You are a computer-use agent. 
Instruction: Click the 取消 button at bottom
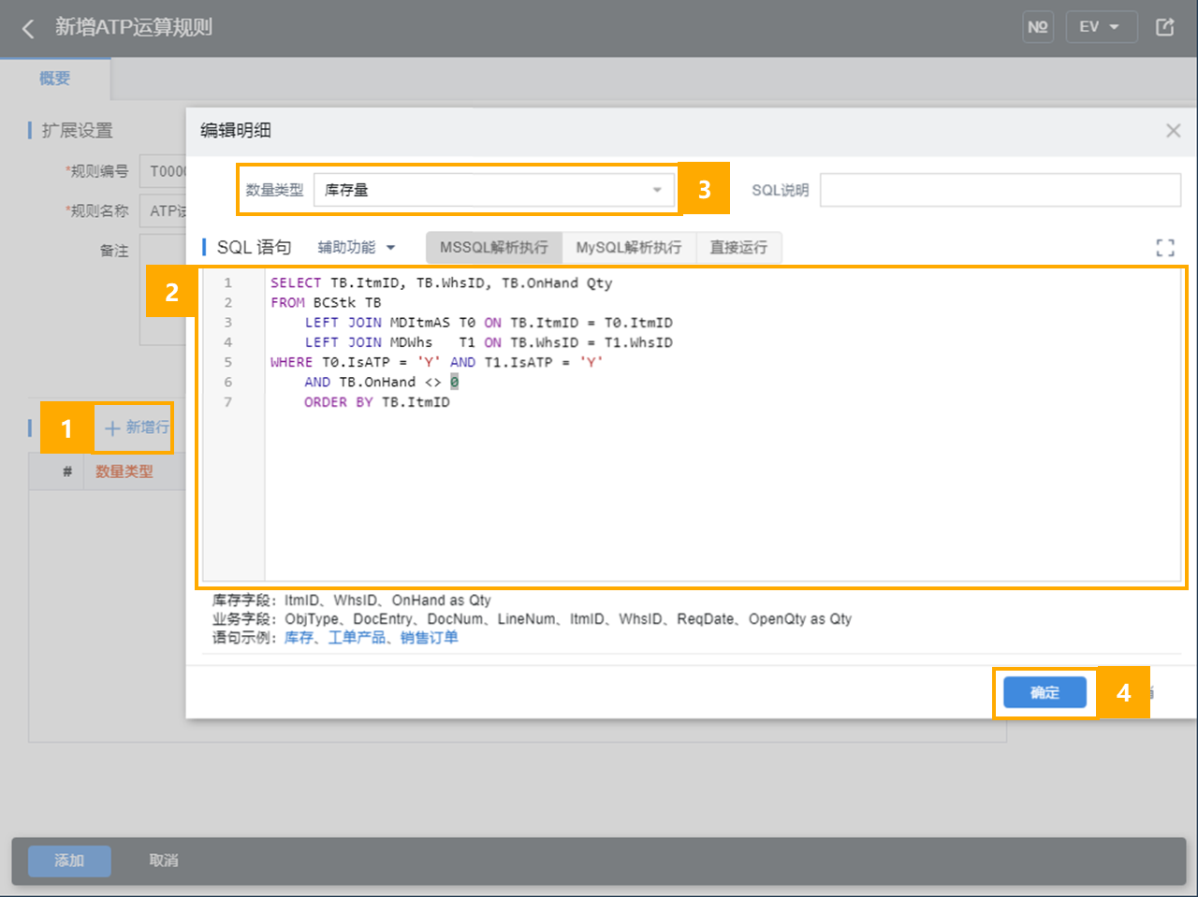tap(164, 861)
